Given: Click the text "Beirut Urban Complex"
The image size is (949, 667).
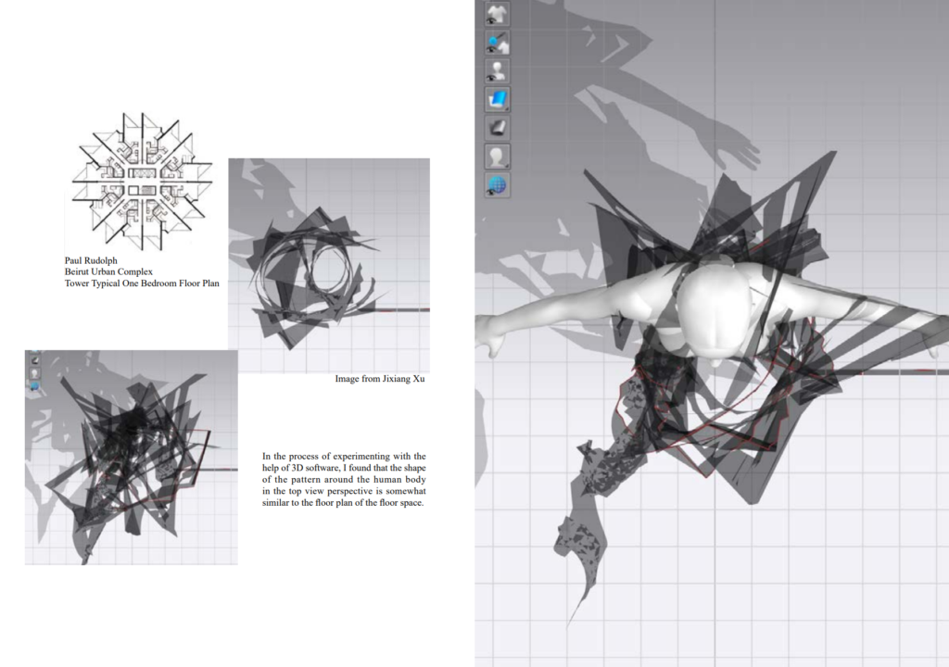Looking at the screenshot, I should 108,271.
